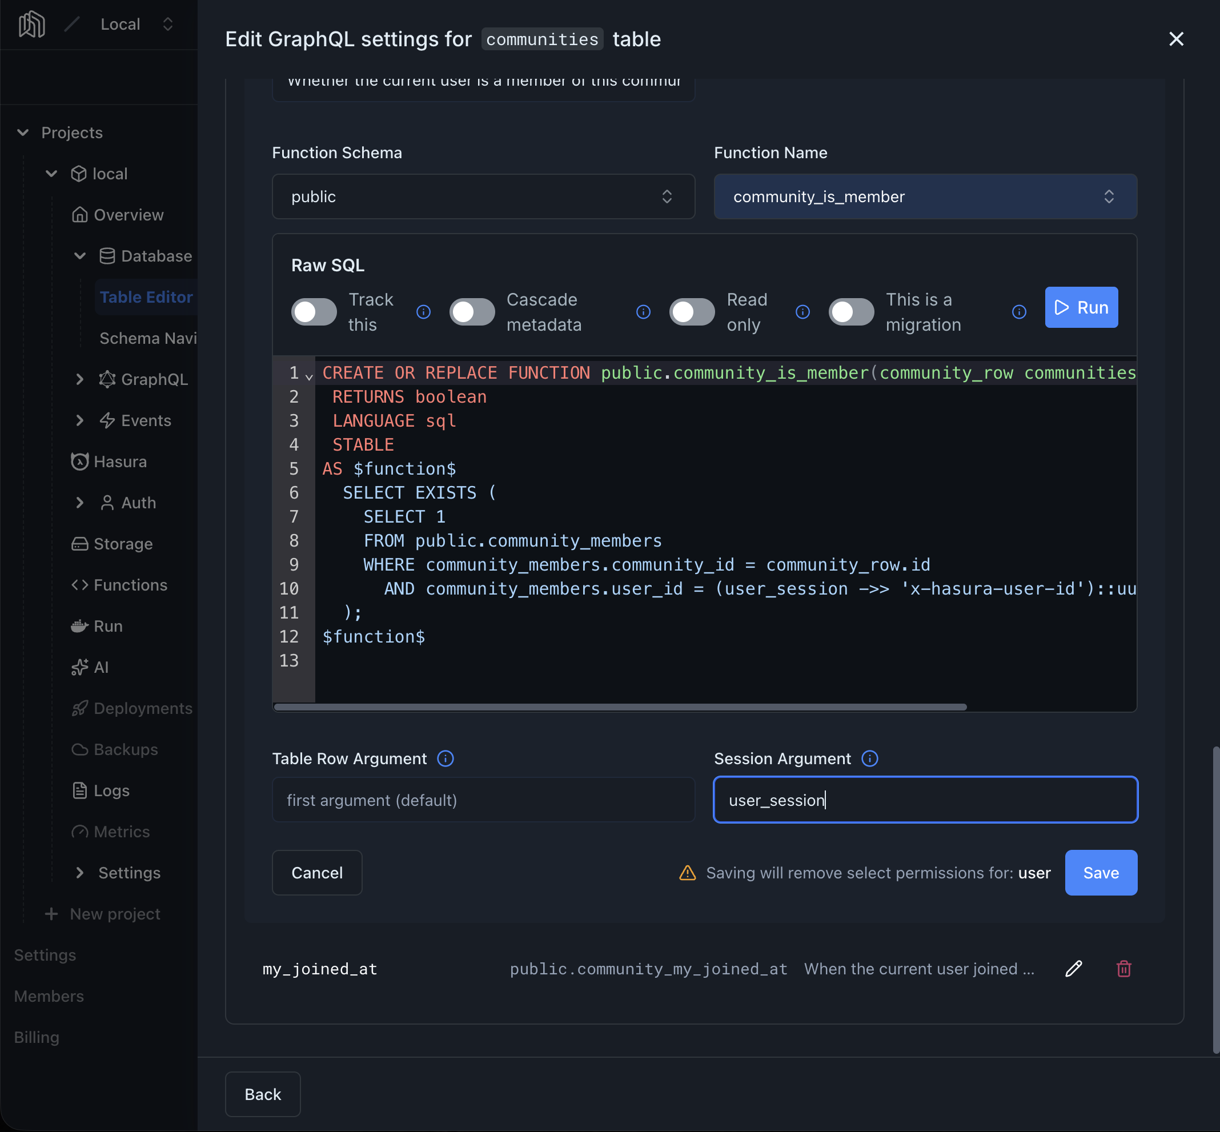Screen dimensions: 1220x1132
Task: Show info for Cascade metadata
Action: point(643,312)
